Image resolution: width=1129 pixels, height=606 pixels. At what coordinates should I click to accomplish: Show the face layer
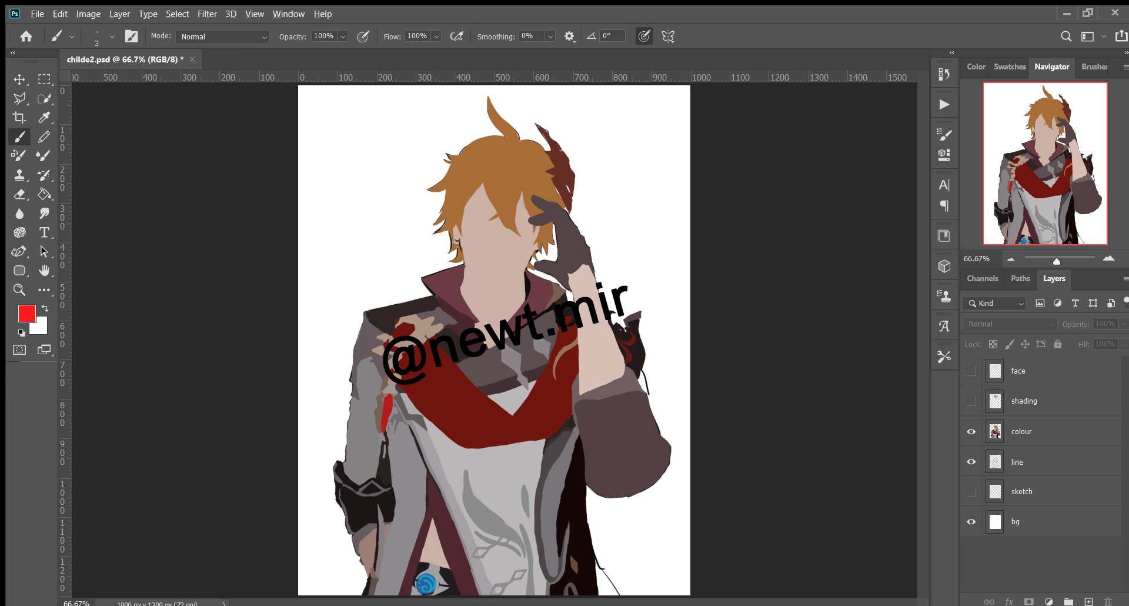point(971,371)
